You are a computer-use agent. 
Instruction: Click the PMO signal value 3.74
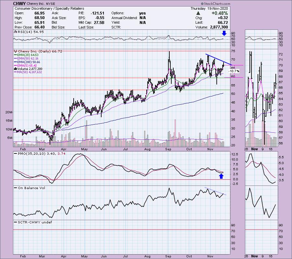click(x=61, y=154)
